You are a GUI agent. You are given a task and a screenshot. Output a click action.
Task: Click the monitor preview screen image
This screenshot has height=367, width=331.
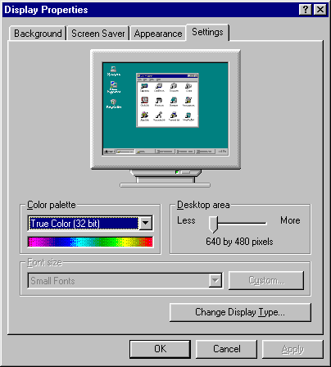165,109
